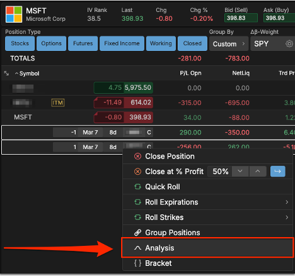
Task: Expand the Roll Expirations submenu arrow
Action: pos(287,202)
